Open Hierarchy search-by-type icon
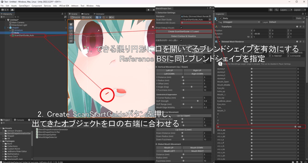Screen dimensions: 308x163 click(65, 17)
